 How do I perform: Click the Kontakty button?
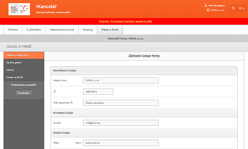(x=24, y=93)
